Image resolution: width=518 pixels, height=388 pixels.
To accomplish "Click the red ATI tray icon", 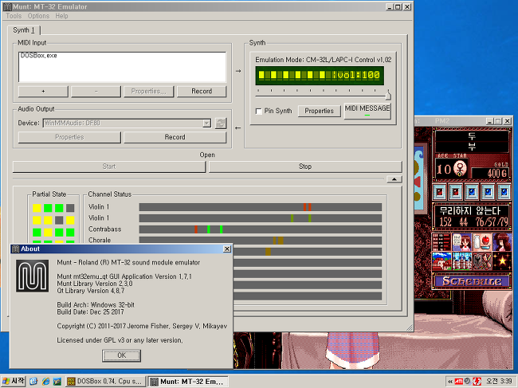I will [458, 382].
